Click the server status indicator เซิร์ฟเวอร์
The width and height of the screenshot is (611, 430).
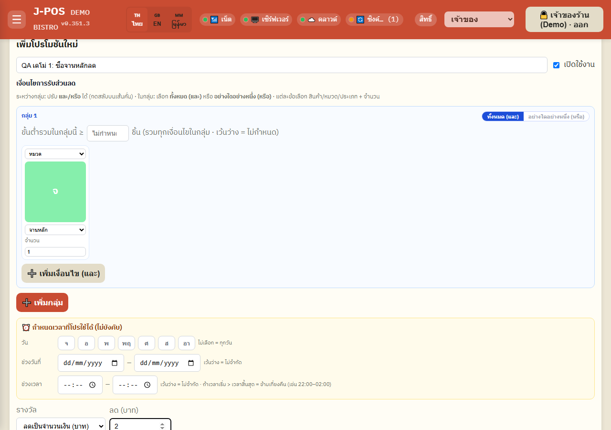(266, 20)
